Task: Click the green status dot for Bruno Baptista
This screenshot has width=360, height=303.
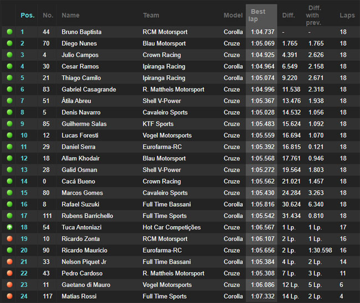Action: pos(9,32)
